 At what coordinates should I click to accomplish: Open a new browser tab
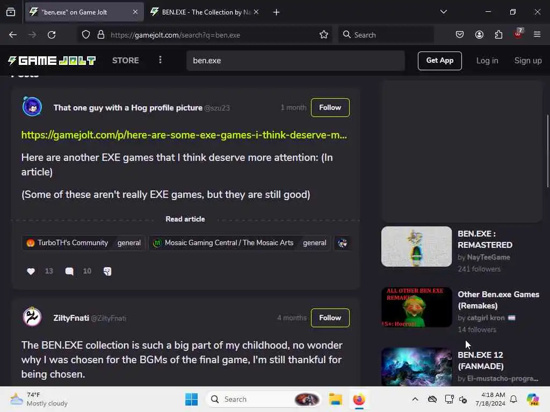coord(276,12)
